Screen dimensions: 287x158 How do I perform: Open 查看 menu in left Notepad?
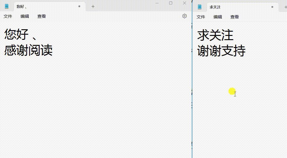click(42, 16)
